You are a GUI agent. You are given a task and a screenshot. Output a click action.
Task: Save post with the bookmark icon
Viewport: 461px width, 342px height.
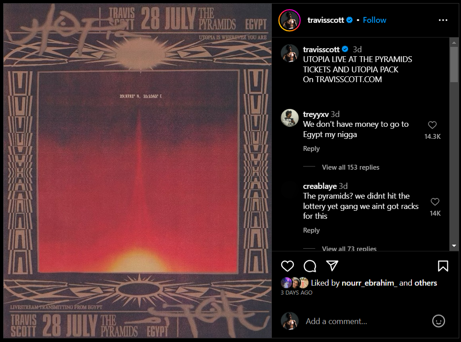pyautogui.click(x=443, y=266)
